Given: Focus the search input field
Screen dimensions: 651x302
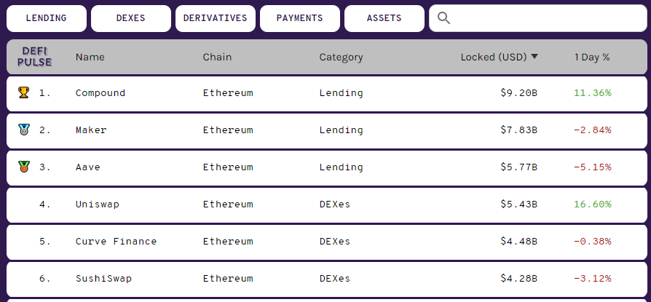Looking at the screenshot, I should click(x=537, y=18).
